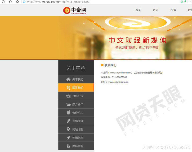192x152 pixels.
Task: Click the 中金网 CNGOLD logo
Action: (x=74, y=10)
